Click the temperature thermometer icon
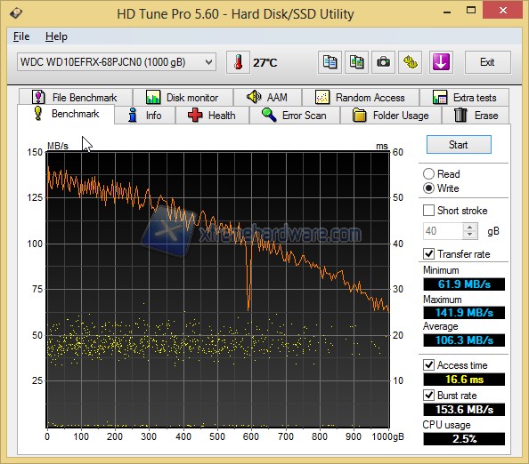 click(238, 62)
